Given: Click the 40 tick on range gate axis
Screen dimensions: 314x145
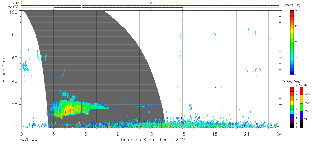Looking at the screenshot, I should [x=15, y=81].
